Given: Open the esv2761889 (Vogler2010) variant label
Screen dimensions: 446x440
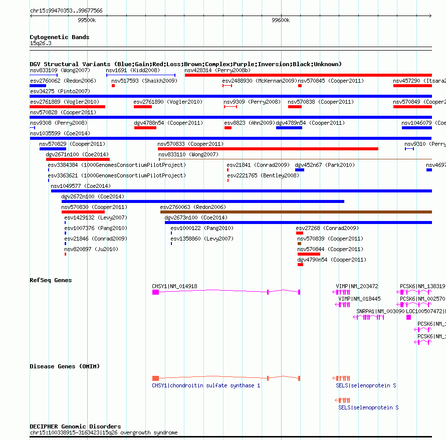Looking at the screenshot, I should coord(65,102).
